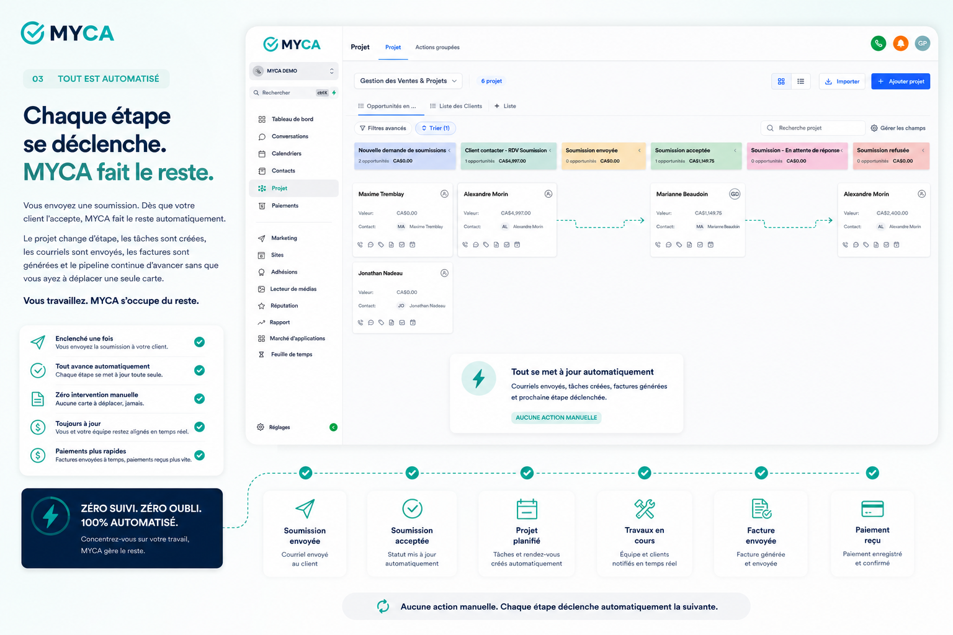Select the Liste des Clients tab
Image resolution: width=953 pixels, height=635 pixels.
456,106
